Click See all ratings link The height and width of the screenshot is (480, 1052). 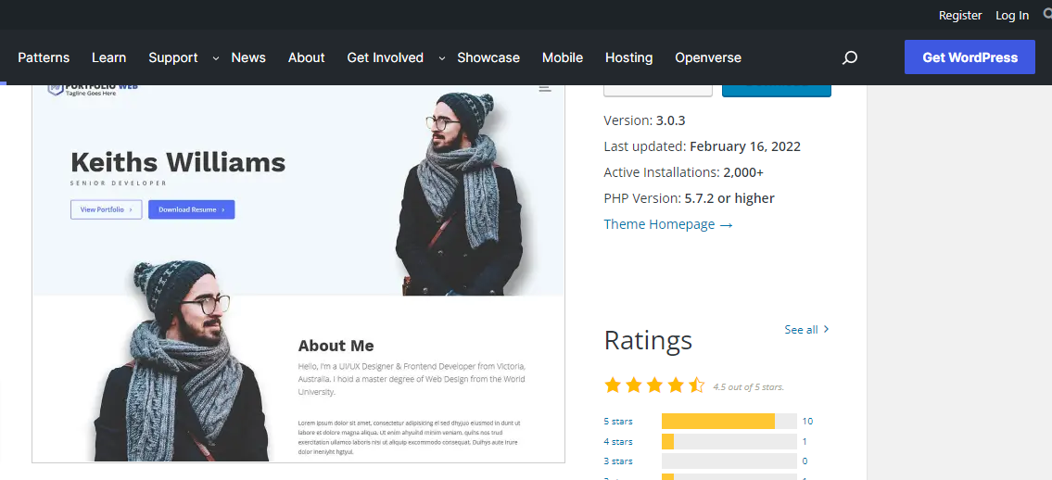(x=806, y=329)
